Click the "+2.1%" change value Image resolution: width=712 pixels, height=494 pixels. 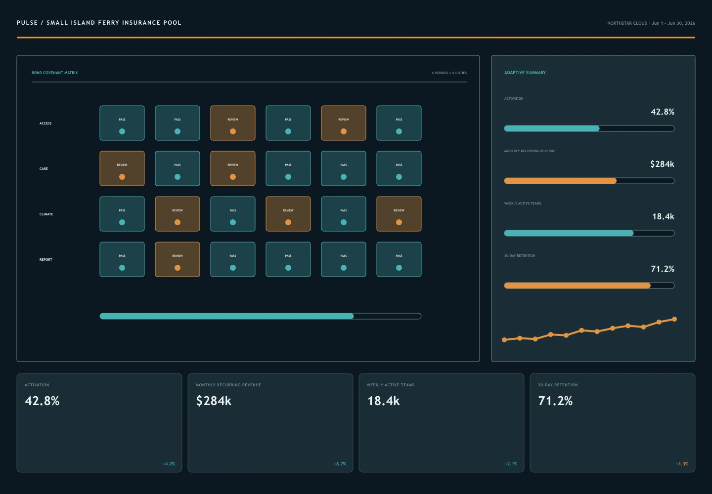[511, 464]
